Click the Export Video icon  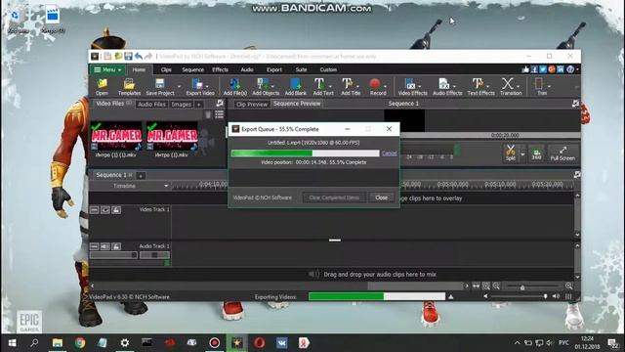click(x=198, y=86)
